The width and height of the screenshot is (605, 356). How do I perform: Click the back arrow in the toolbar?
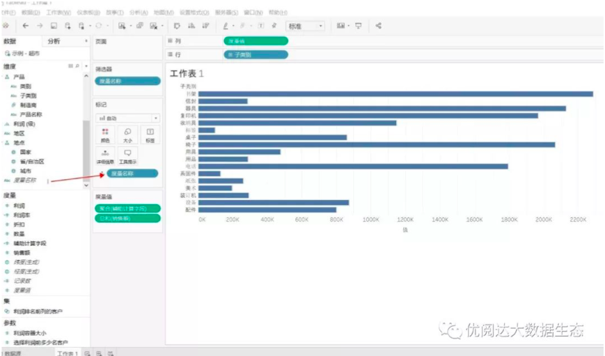[25, 26]
